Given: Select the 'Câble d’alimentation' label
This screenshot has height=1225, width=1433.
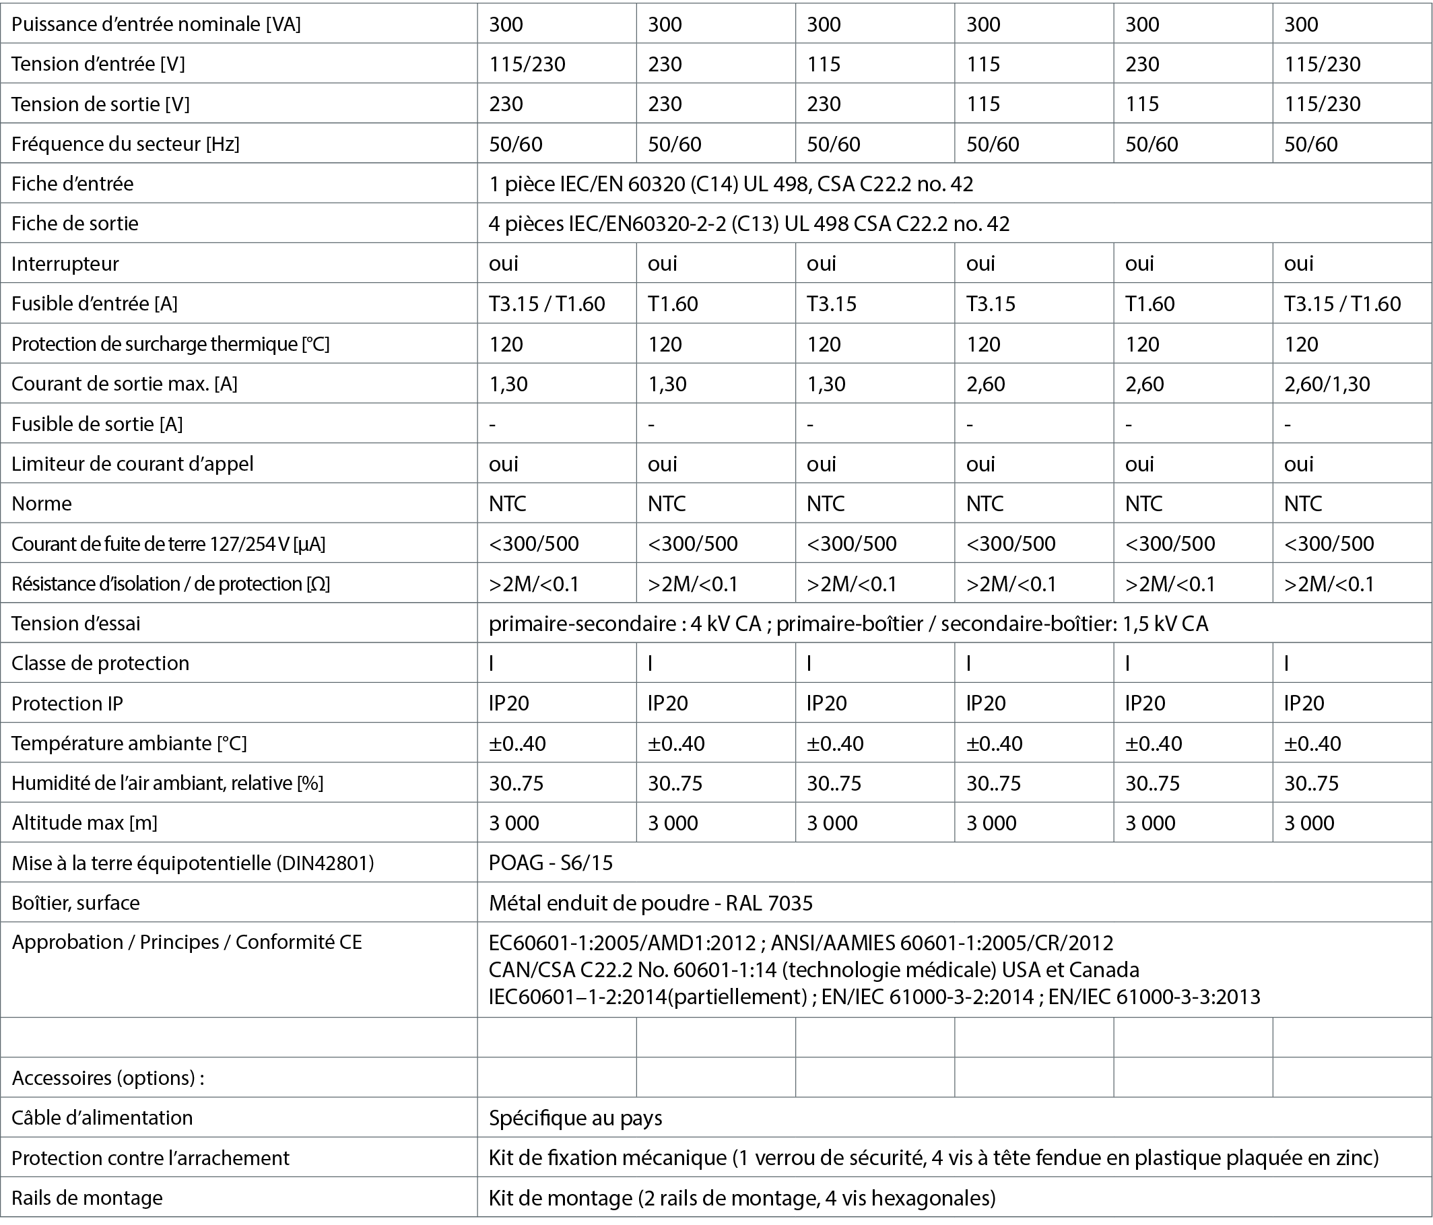Looking at the screenshot, I should [x=102, y=1119].
